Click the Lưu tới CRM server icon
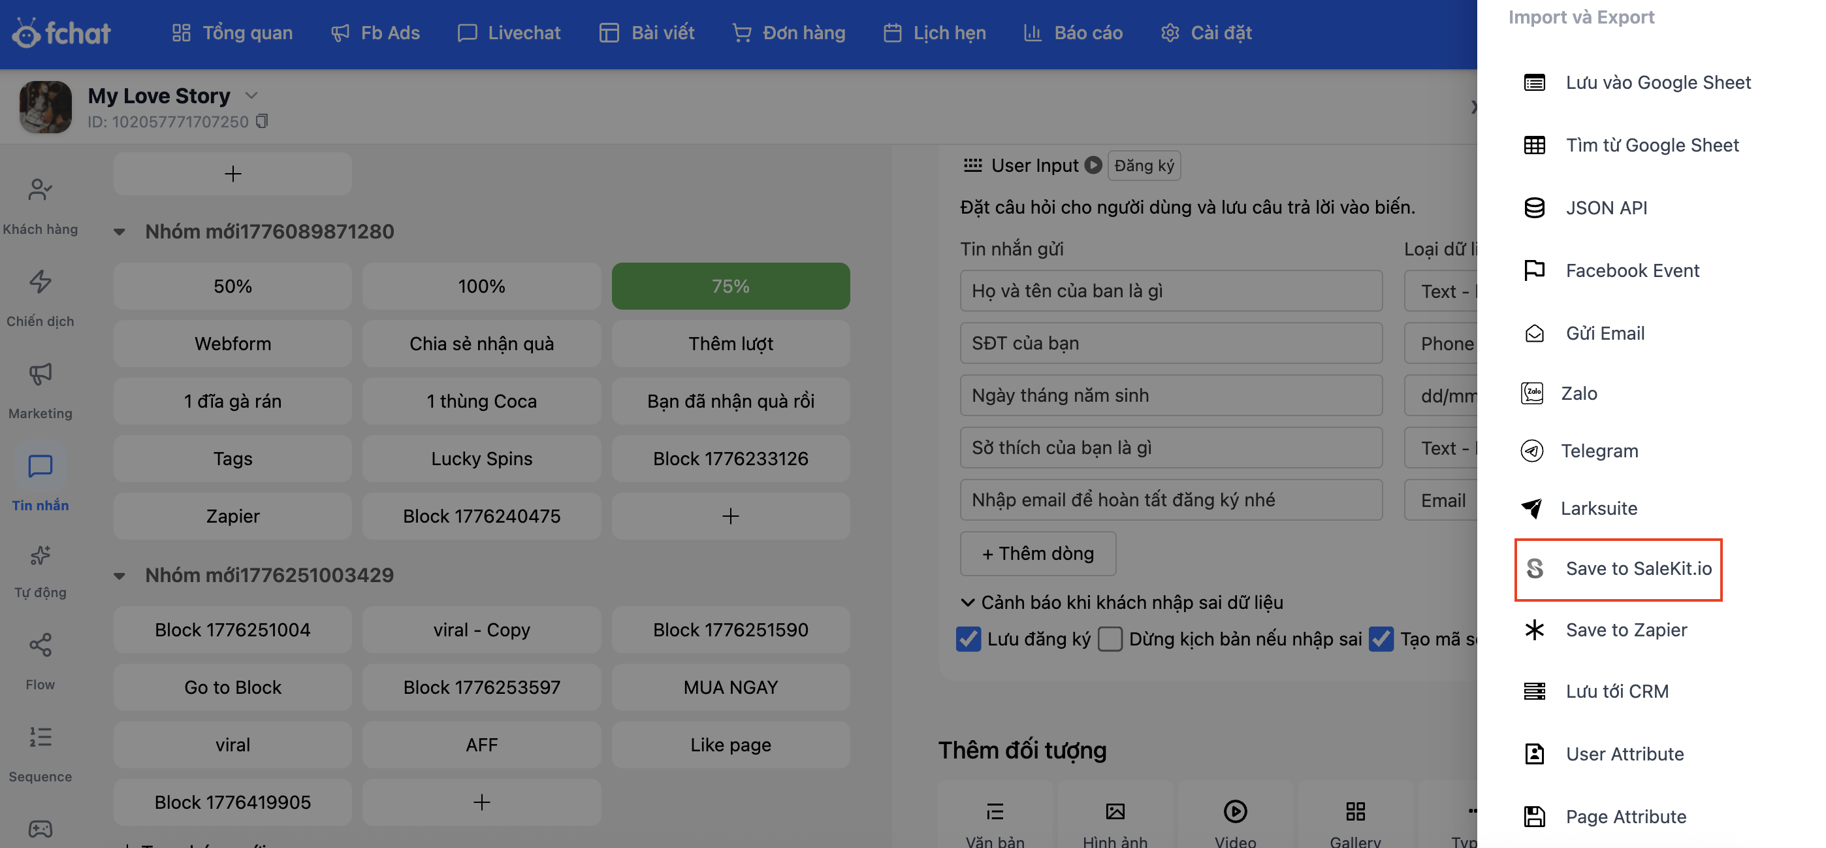The width and height of the screenshot is (1826, 848). [1535, 691]
